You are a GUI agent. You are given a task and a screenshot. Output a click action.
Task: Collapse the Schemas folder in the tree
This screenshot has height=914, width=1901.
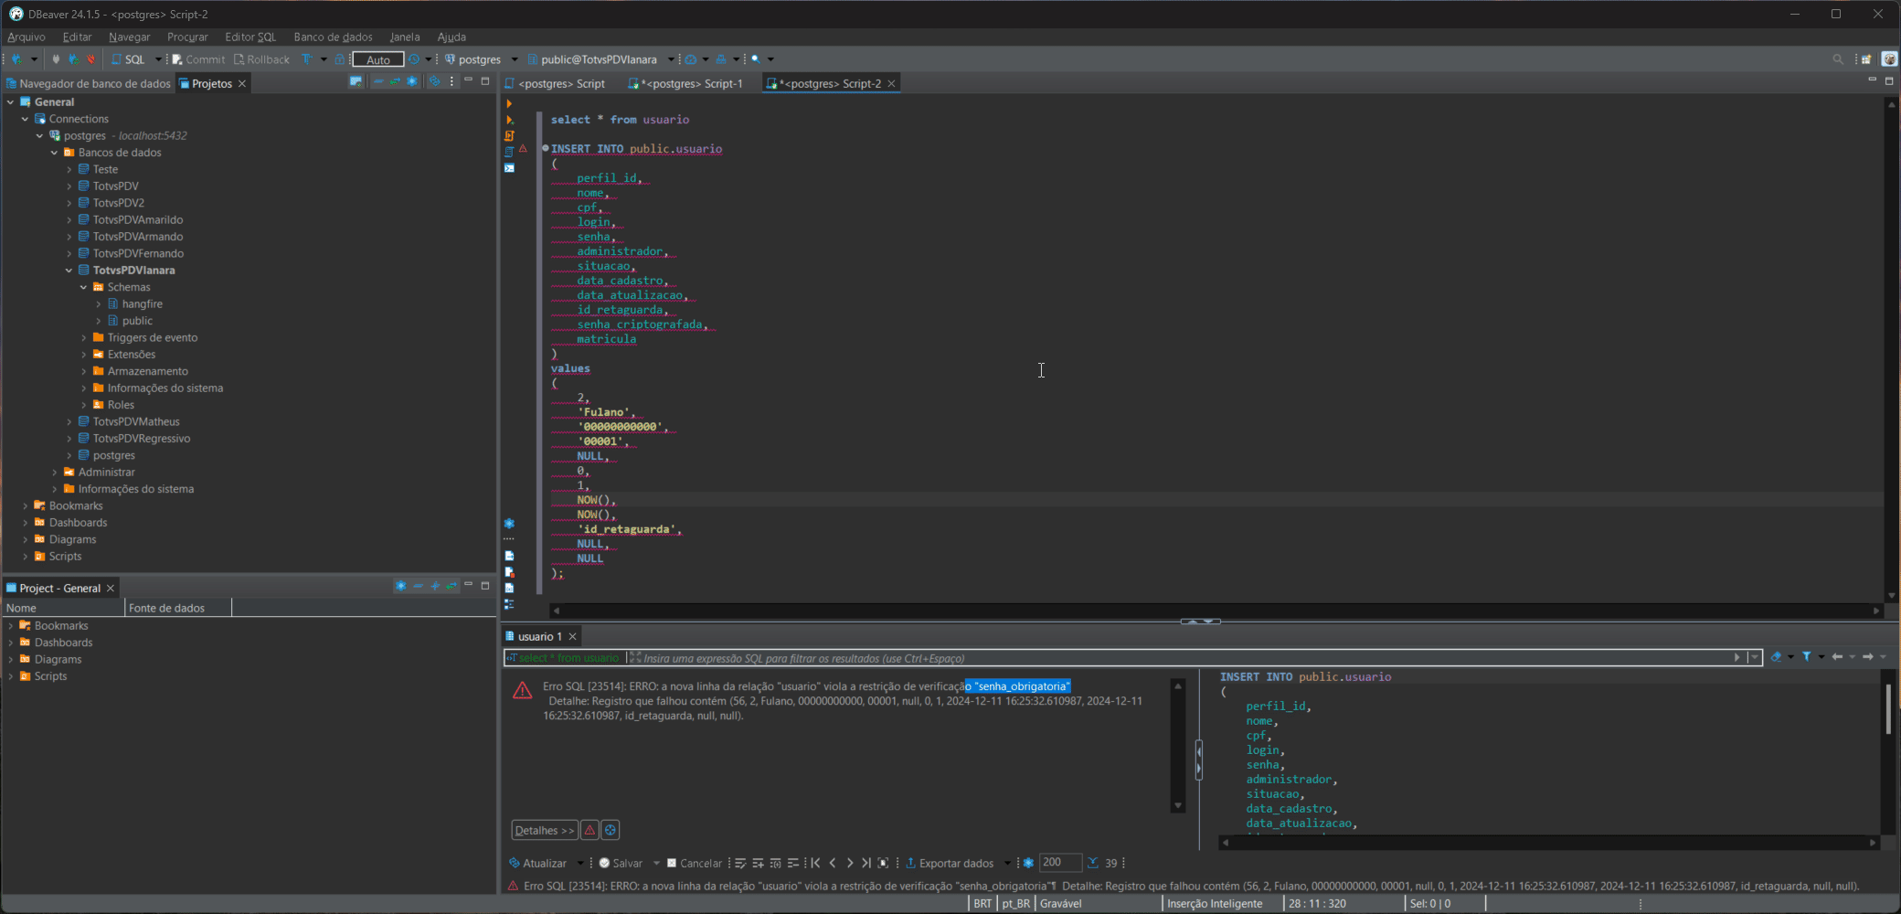pos(84,287)
